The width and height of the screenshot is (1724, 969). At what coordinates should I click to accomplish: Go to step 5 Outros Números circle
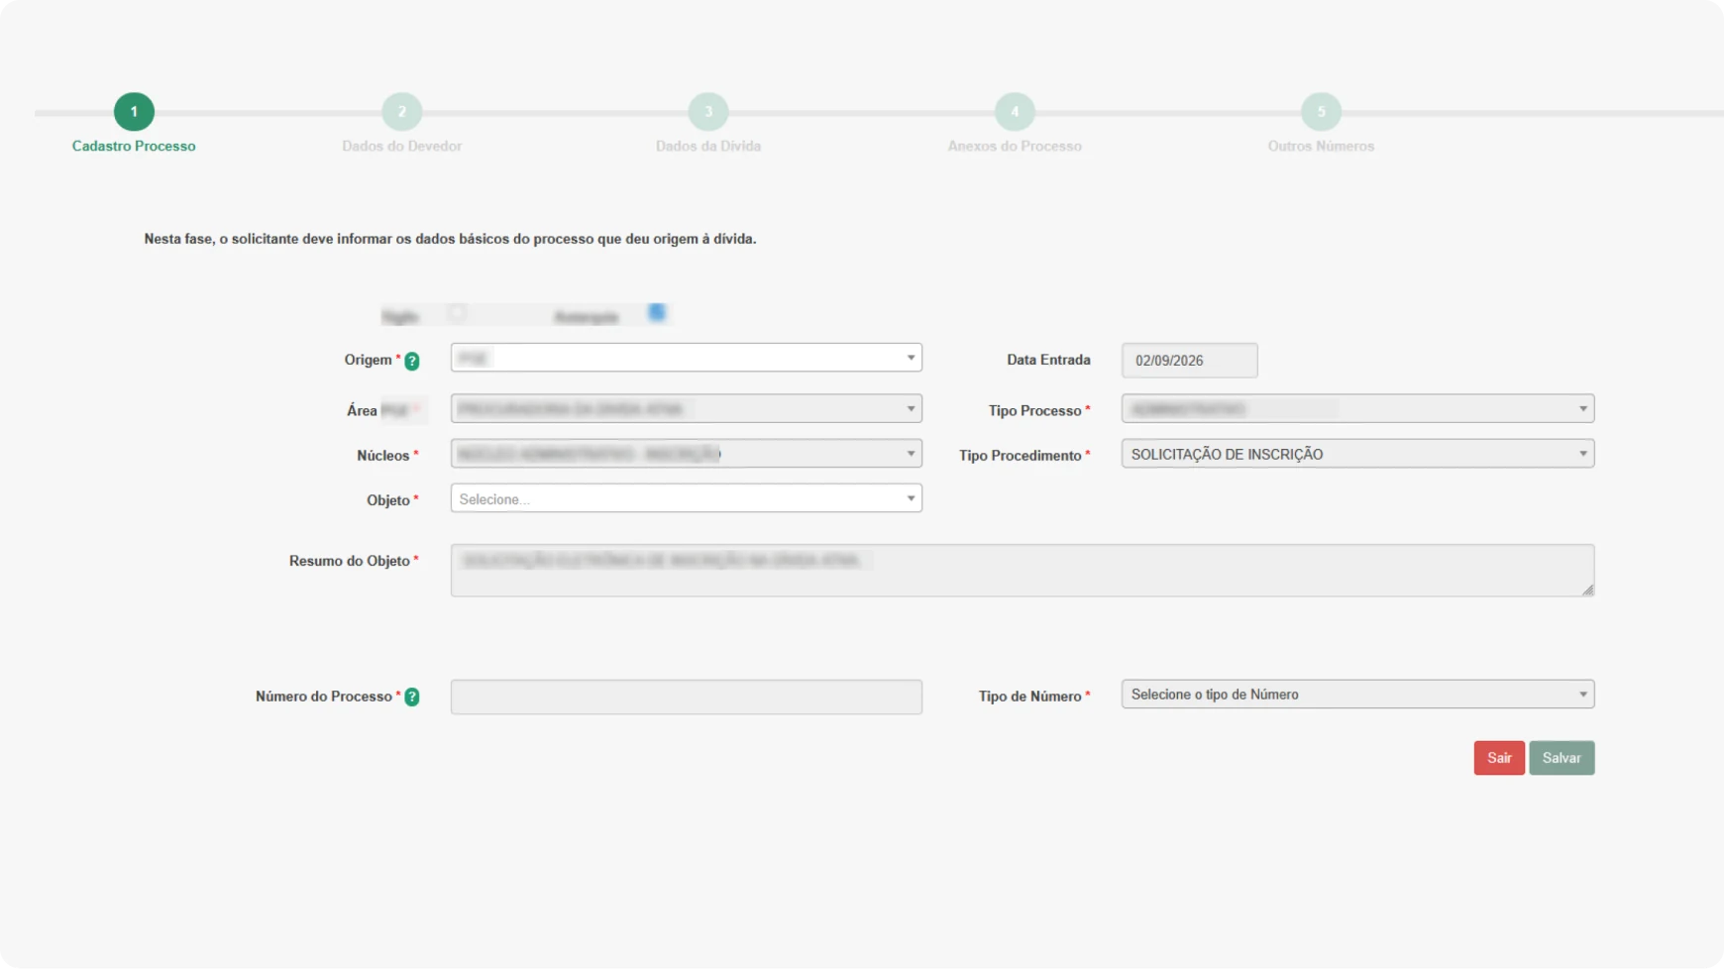(1321, 112)
